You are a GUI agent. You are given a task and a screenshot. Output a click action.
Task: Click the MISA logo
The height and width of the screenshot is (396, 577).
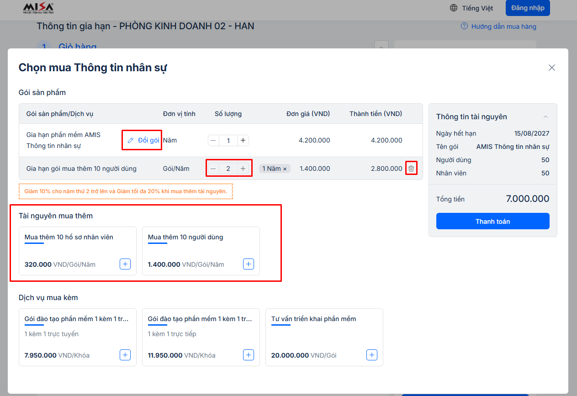[38, 8]
